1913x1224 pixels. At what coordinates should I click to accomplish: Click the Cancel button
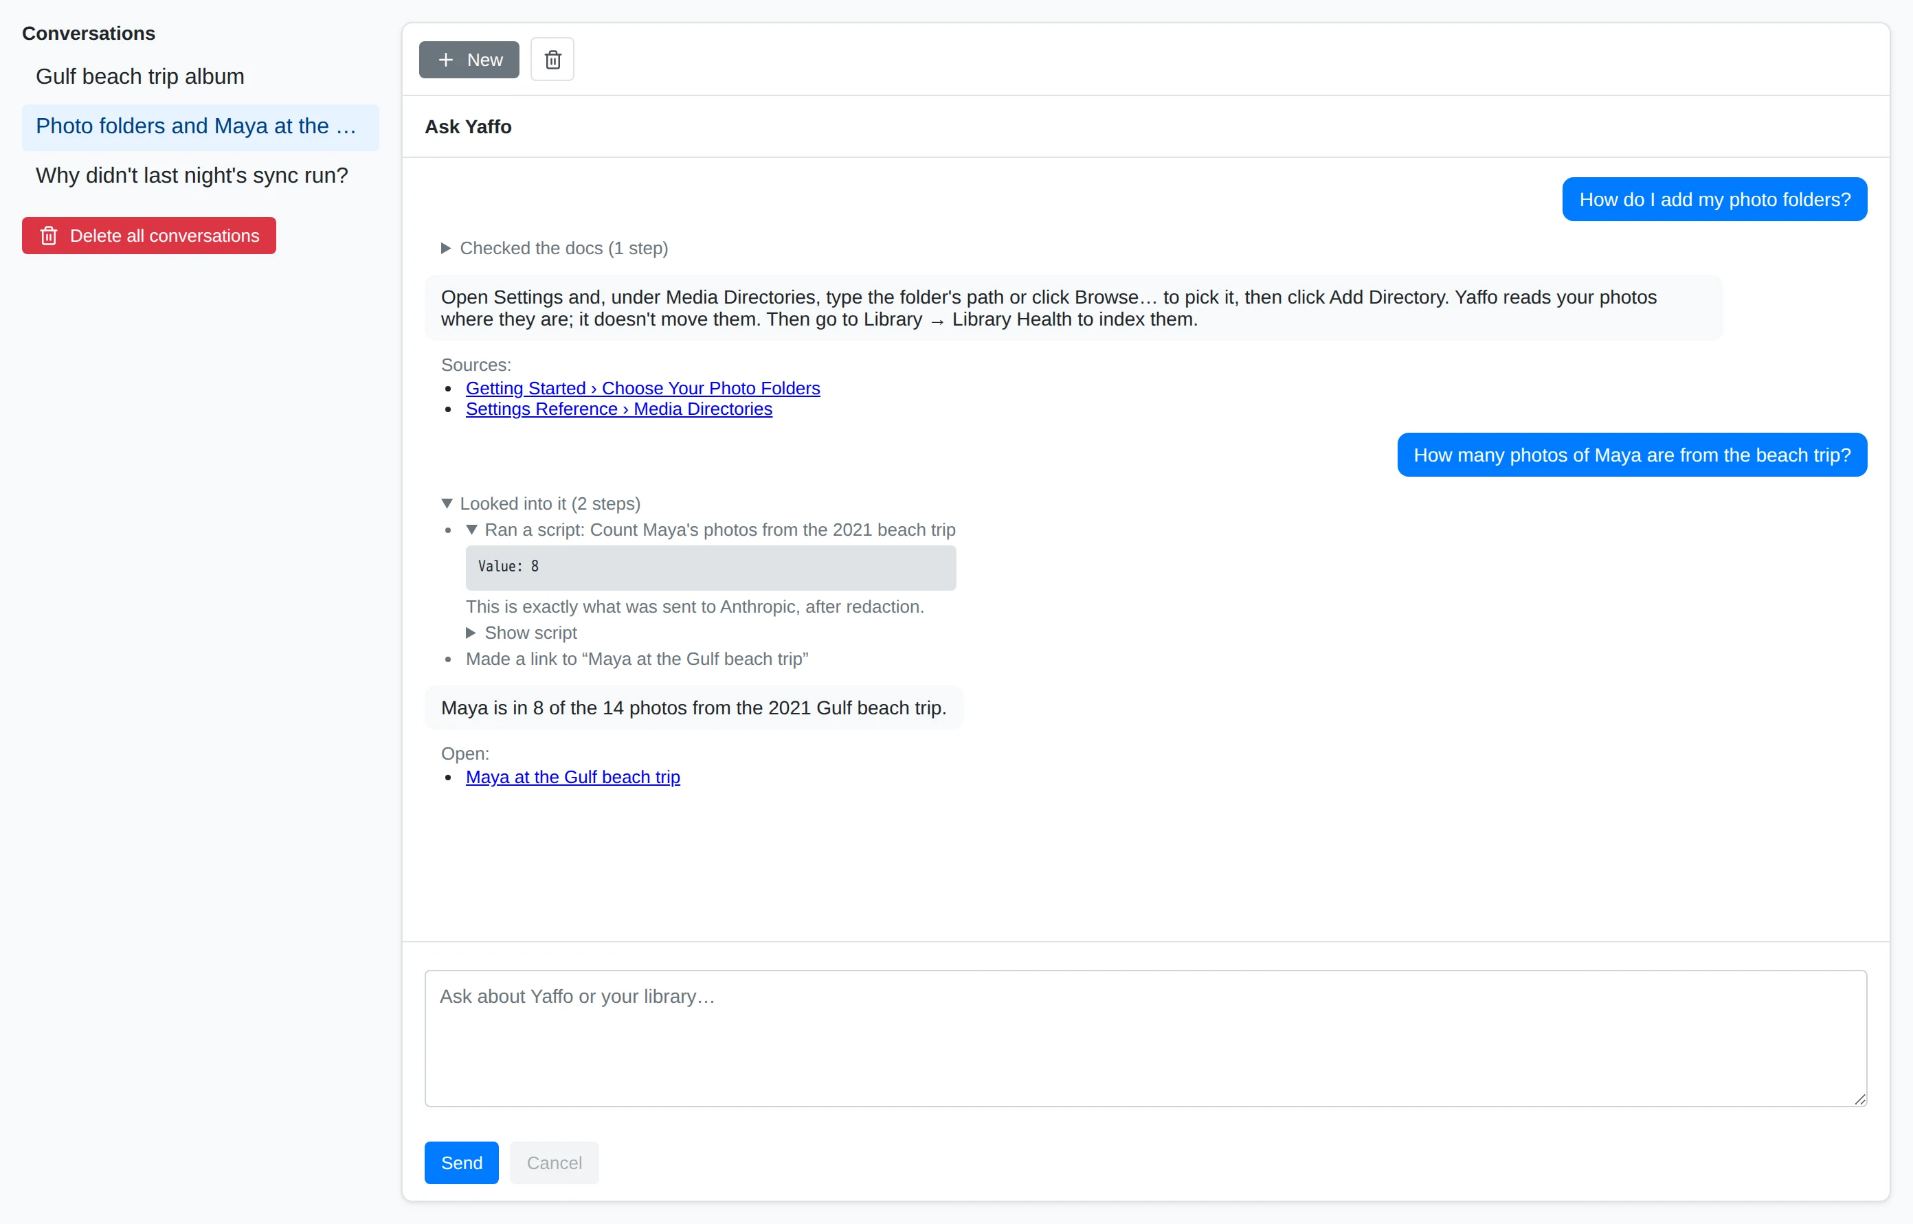555,1163
